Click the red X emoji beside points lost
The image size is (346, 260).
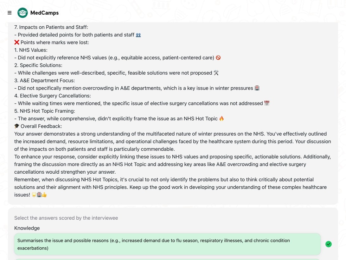click(17, 42)
